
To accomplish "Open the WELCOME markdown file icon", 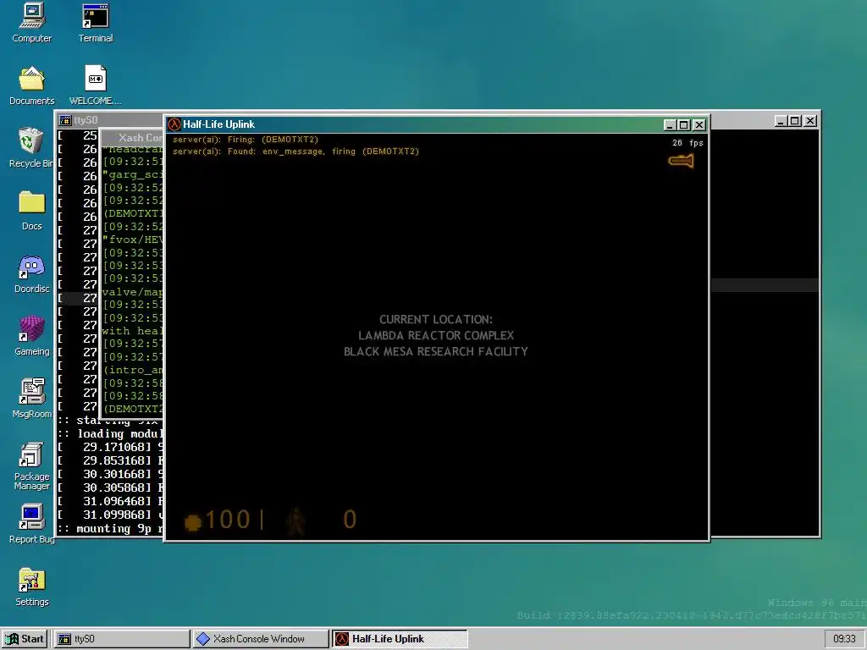I will tap(95, 85).
